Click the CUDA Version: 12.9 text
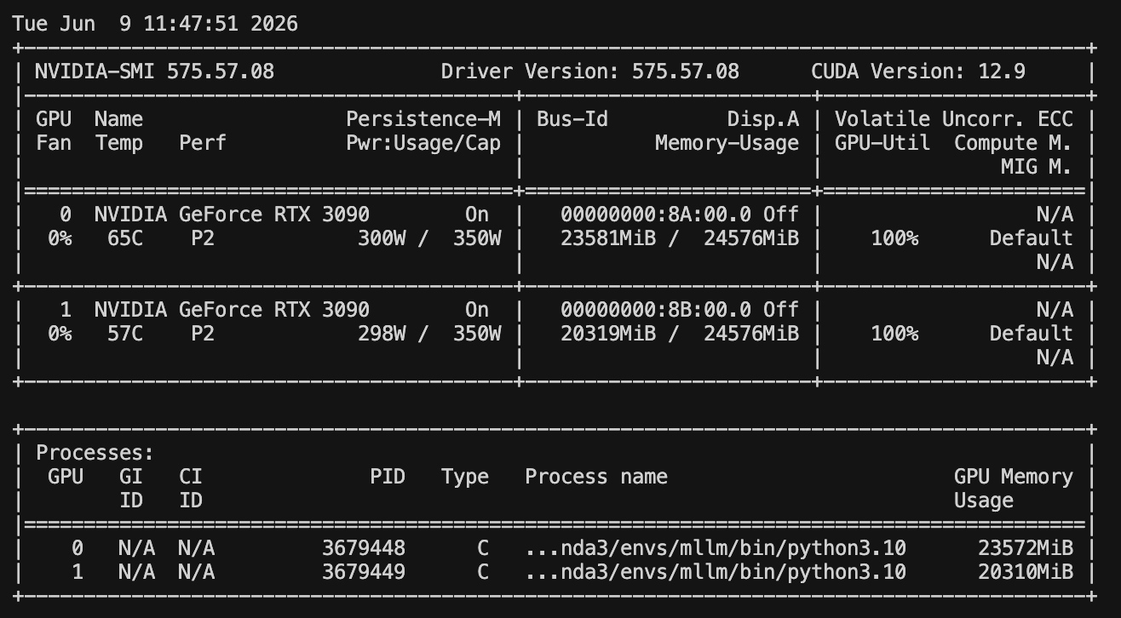Image resolution: width=1121 pixels, height=618 pixels. pos(918,71)
